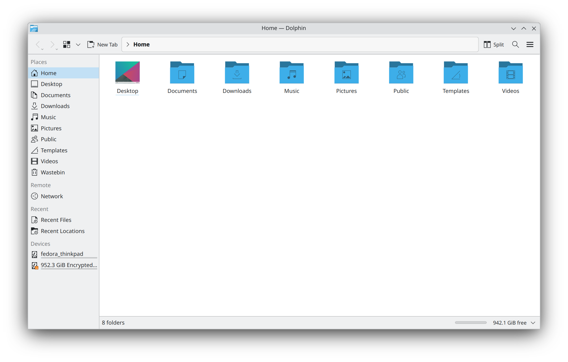The width and height of the screenshot is (568, 362).
Task: Open the hamburger menu
Action: click(x=530, y=44)
